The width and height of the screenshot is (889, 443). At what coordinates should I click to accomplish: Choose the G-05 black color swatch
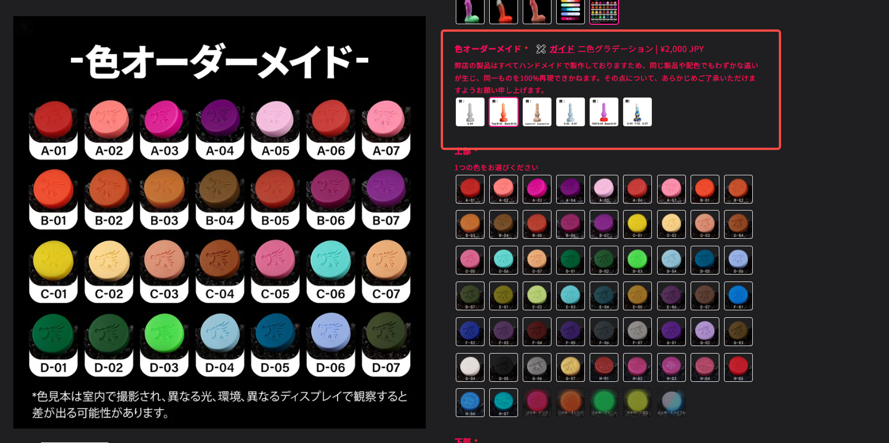[503, 367]
